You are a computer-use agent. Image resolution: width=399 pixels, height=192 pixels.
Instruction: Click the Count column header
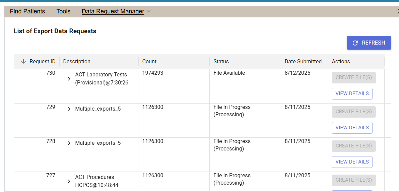click(x=149, y=62)
